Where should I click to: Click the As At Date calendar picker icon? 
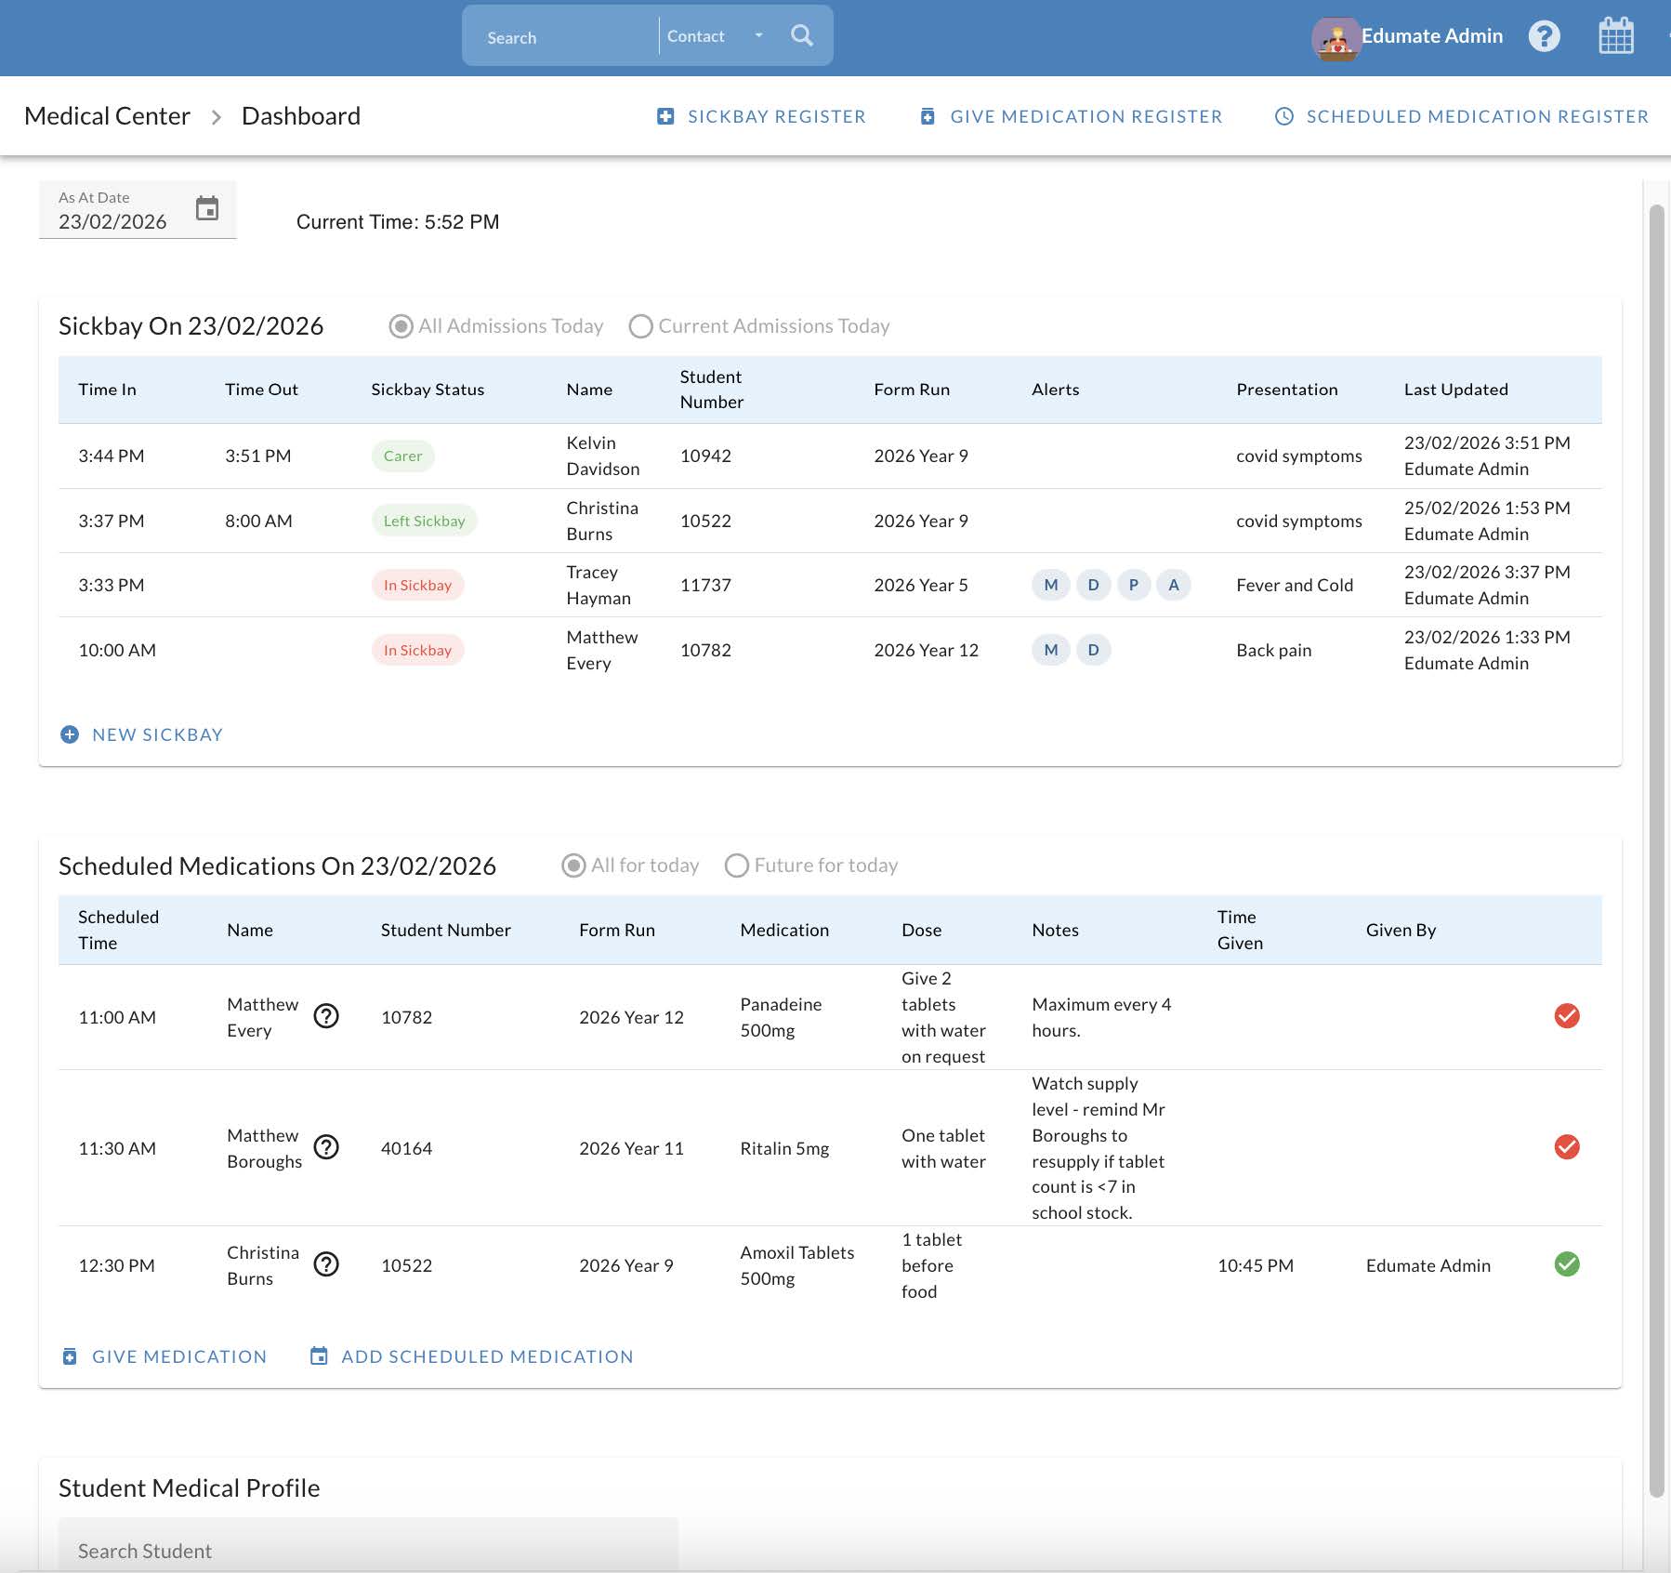coord(207,209)
